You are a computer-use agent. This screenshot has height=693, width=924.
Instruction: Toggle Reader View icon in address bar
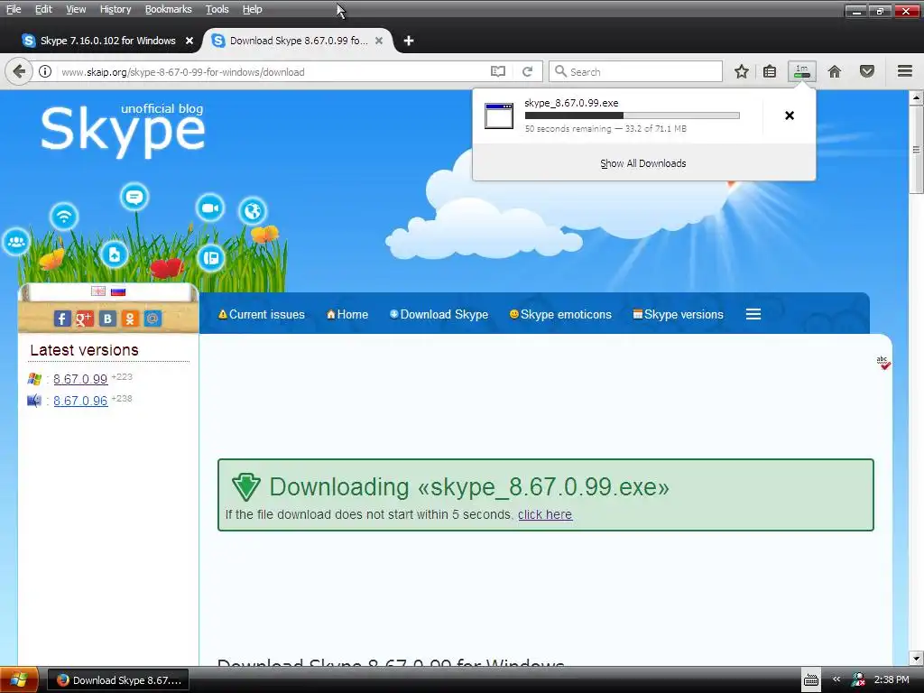pos(498,72)
